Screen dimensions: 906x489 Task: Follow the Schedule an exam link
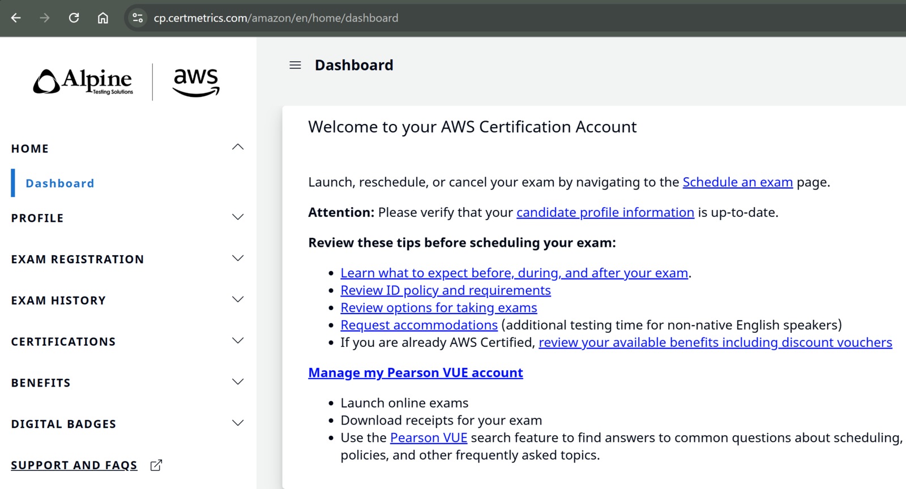coord(738,182)
